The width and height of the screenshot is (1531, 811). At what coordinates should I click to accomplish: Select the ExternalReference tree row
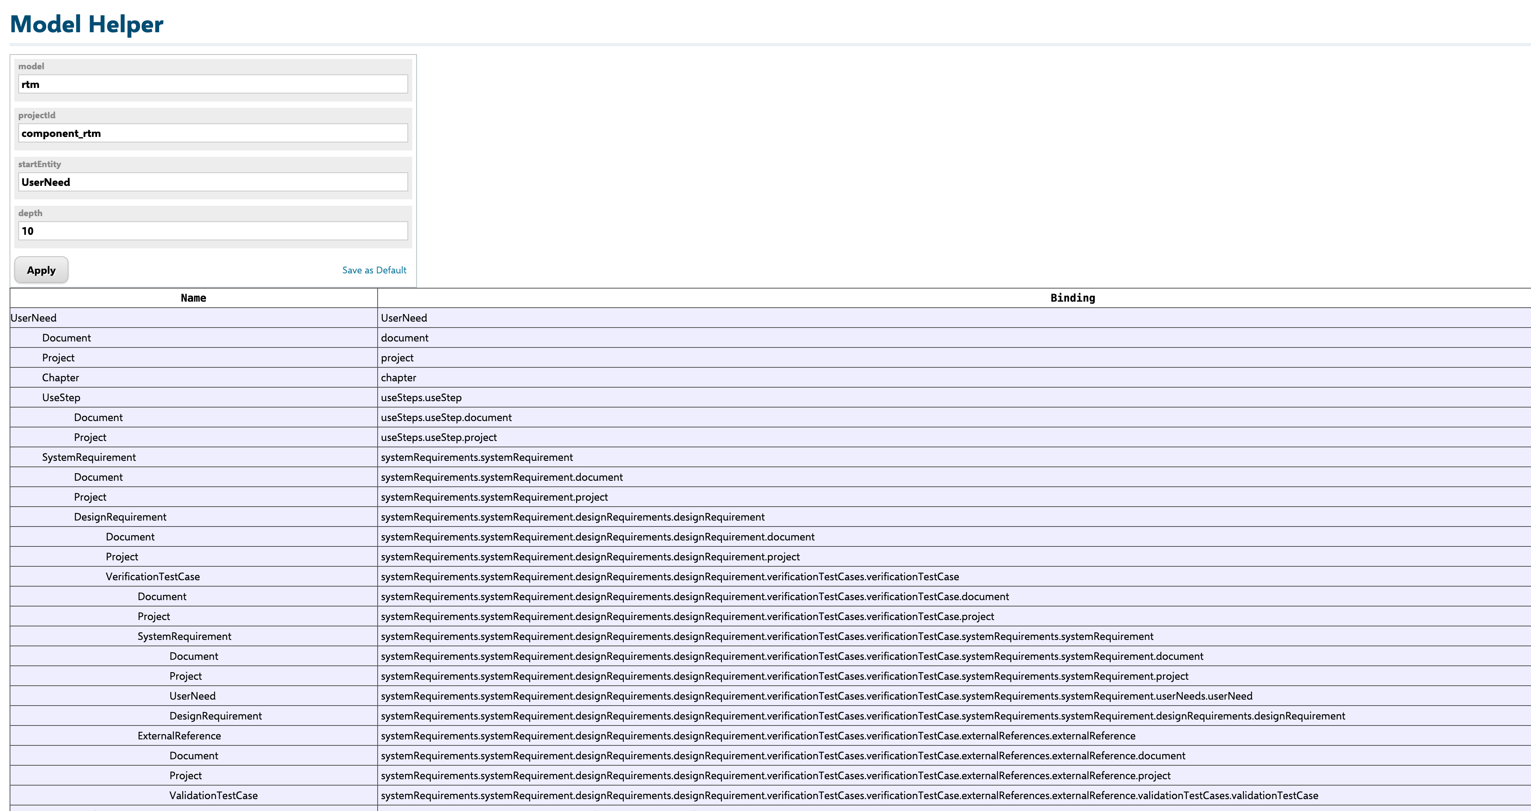point(179,735)
